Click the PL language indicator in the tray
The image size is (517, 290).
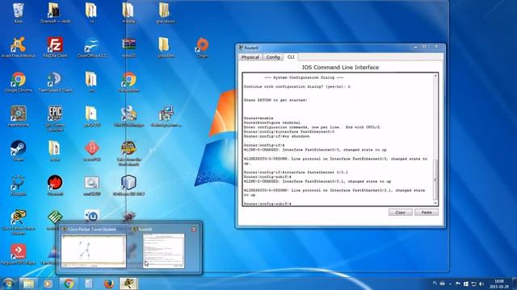(435, 283)
